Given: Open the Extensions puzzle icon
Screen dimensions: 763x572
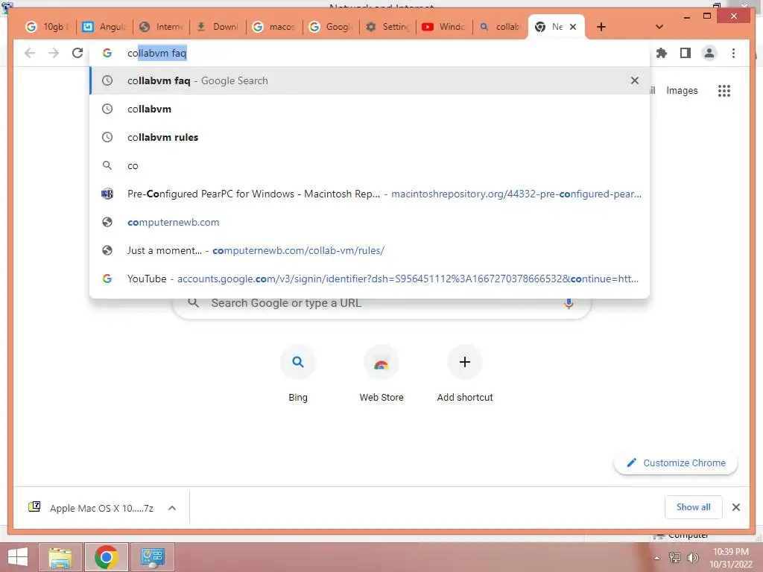Looking at the screenshot, I should [x=662, y=53].
